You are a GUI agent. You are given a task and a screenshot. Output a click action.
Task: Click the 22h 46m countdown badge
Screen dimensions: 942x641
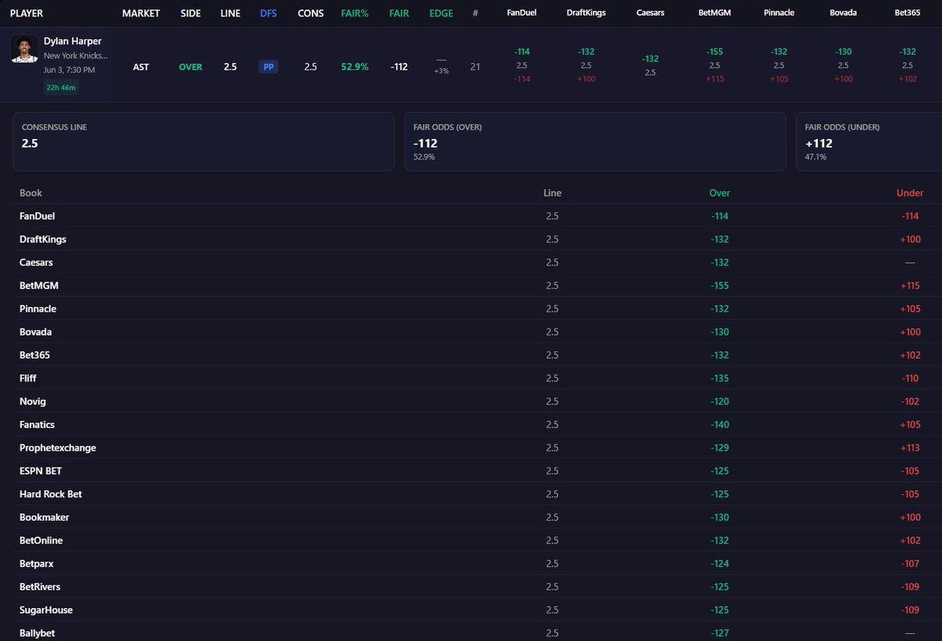[61, 87]
